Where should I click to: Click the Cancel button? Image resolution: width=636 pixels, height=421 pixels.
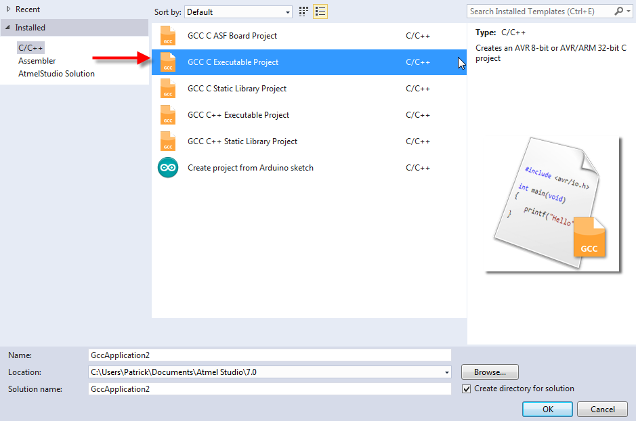point(602,409)
